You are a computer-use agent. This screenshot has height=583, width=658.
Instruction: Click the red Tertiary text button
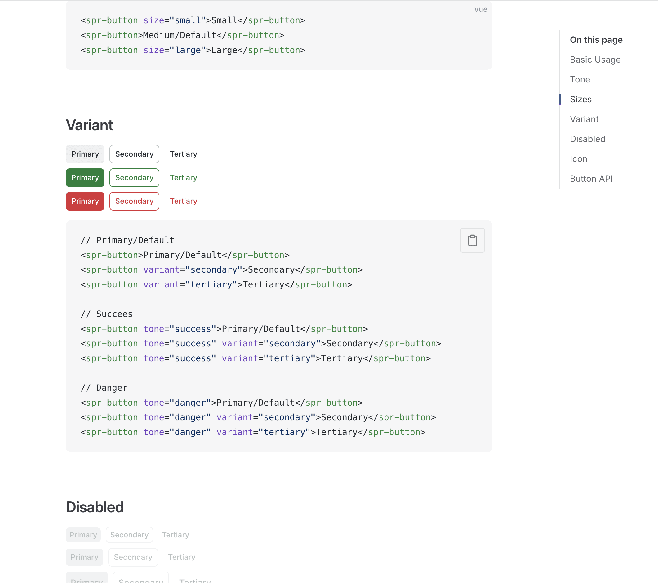click(183, 201)
